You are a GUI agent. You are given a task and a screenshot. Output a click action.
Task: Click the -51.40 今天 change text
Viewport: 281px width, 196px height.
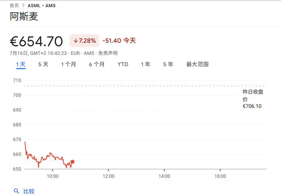[x=119, y=41]
